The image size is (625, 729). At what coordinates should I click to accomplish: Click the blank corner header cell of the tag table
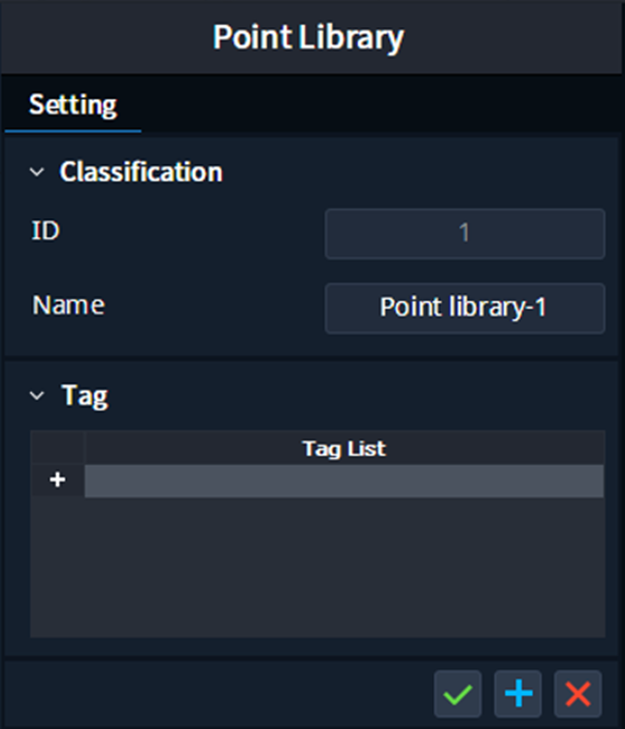[x=57, y=448]
